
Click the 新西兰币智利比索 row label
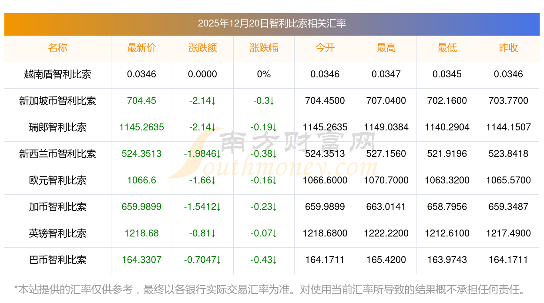click(x=57, y=154)
